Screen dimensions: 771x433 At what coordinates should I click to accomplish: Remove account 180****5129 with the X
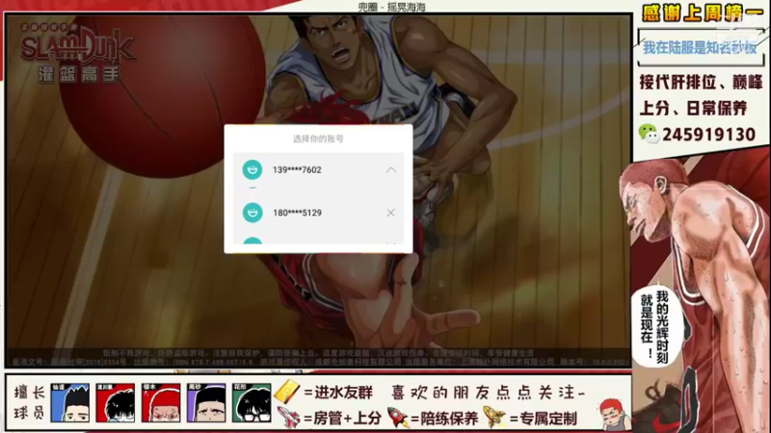click(391, 213)
